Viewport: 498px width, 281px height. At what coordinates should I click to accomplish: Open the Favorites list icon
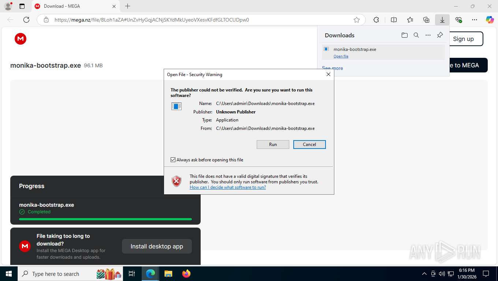pyautogui.click(x=410, y=20)
